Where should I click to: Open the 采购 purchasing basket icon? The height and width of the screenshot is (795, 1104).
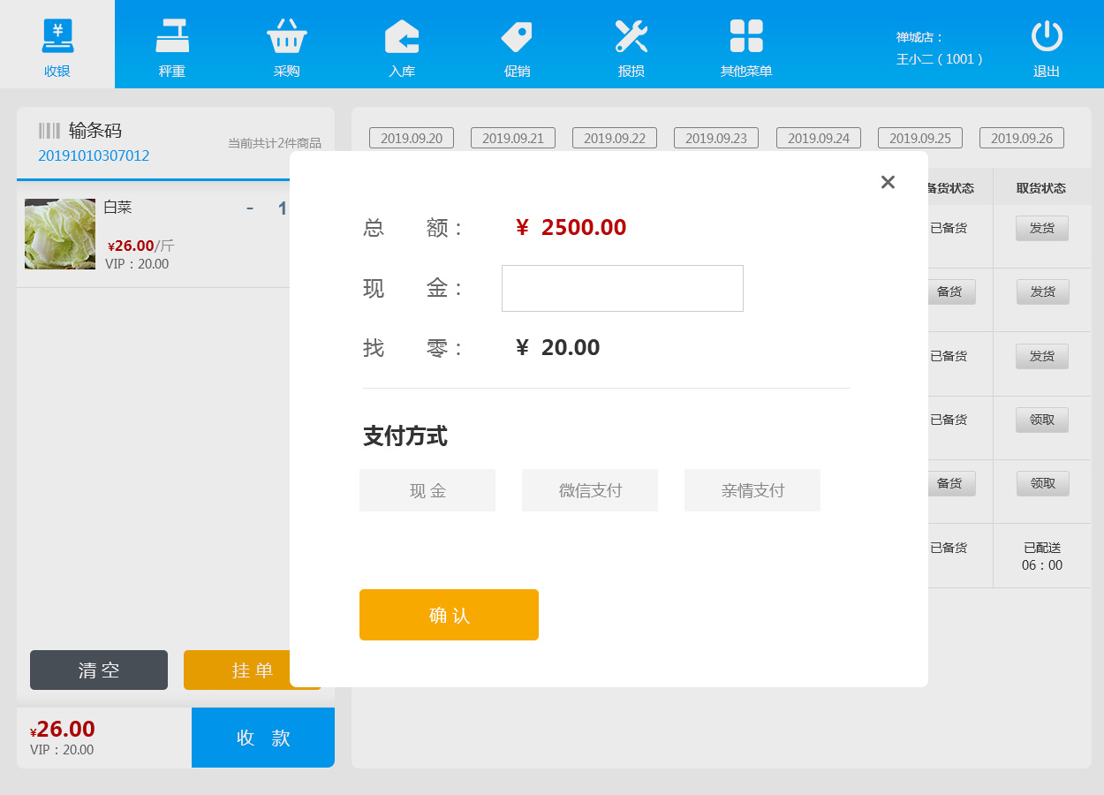tap(287, 37)
